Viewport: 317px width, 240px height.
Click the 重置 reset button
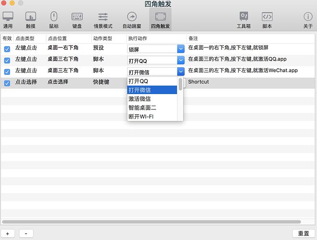[x=303, y=233]
